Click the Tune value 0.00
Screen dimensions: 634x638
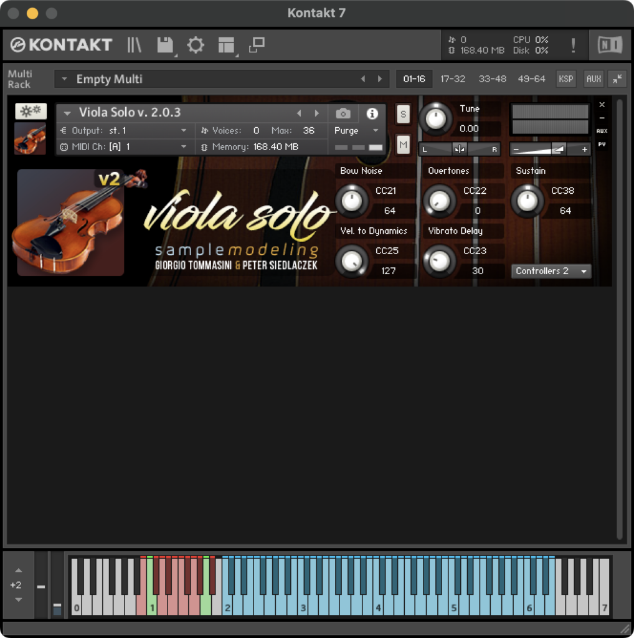click(x=469, y=128)
